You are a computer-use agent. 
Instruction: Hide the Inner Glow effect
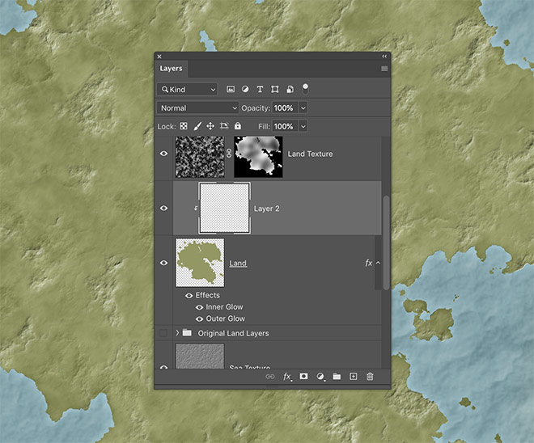199,307
